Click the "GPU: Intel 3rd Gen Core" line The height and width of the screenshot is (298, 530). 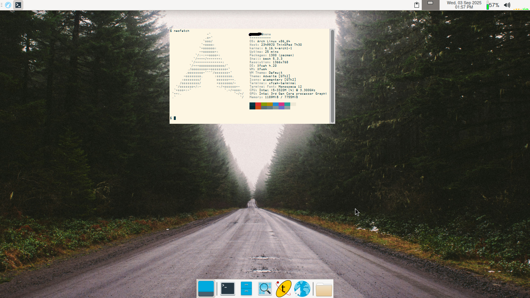[288, 94]
